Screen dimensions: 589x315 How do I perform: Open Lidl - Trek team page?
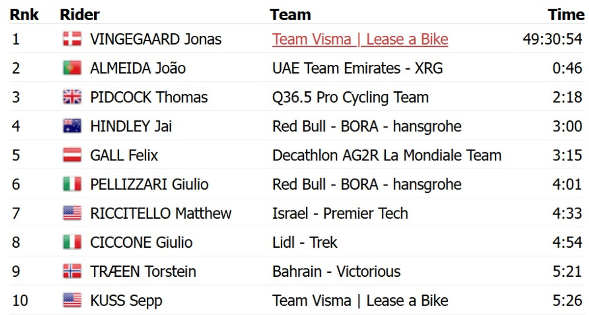(x=305, y=242)
